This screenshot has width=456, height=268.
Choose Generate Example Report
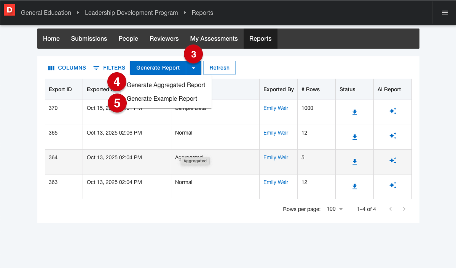(162, 99)
